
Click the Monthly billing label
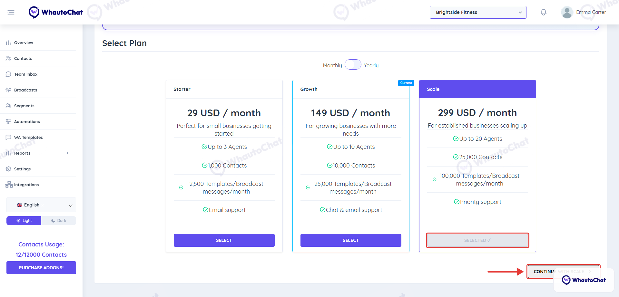click(x=332, y=65)
